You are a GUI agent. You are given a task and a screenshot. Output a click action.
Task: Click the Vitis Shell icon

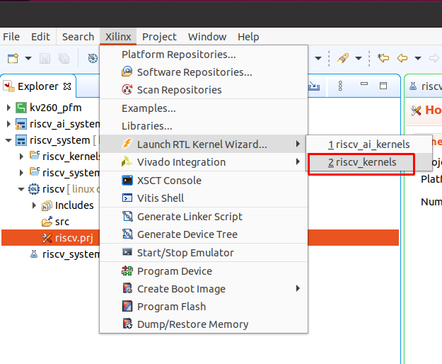pyautogui.click(x=127, y=198)
